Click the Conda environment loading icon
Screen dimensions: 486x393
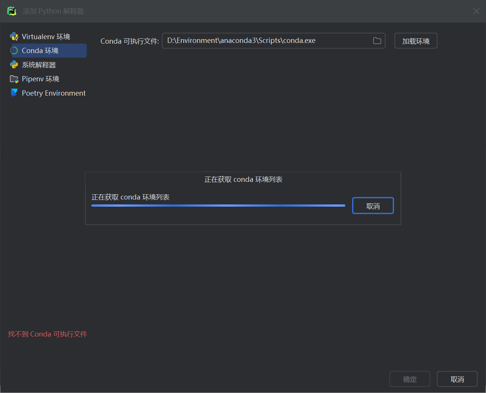pyautogui.click(x=14, y=50)
